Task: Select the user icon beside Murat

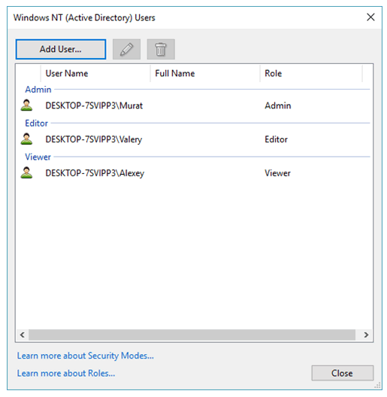Action: click(x=26, y=105)
